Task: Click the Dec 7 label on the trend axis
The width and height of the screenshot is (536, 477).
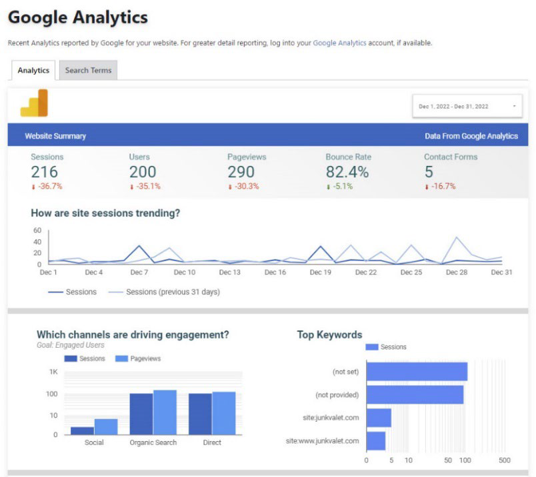Action: pos(139,272)
